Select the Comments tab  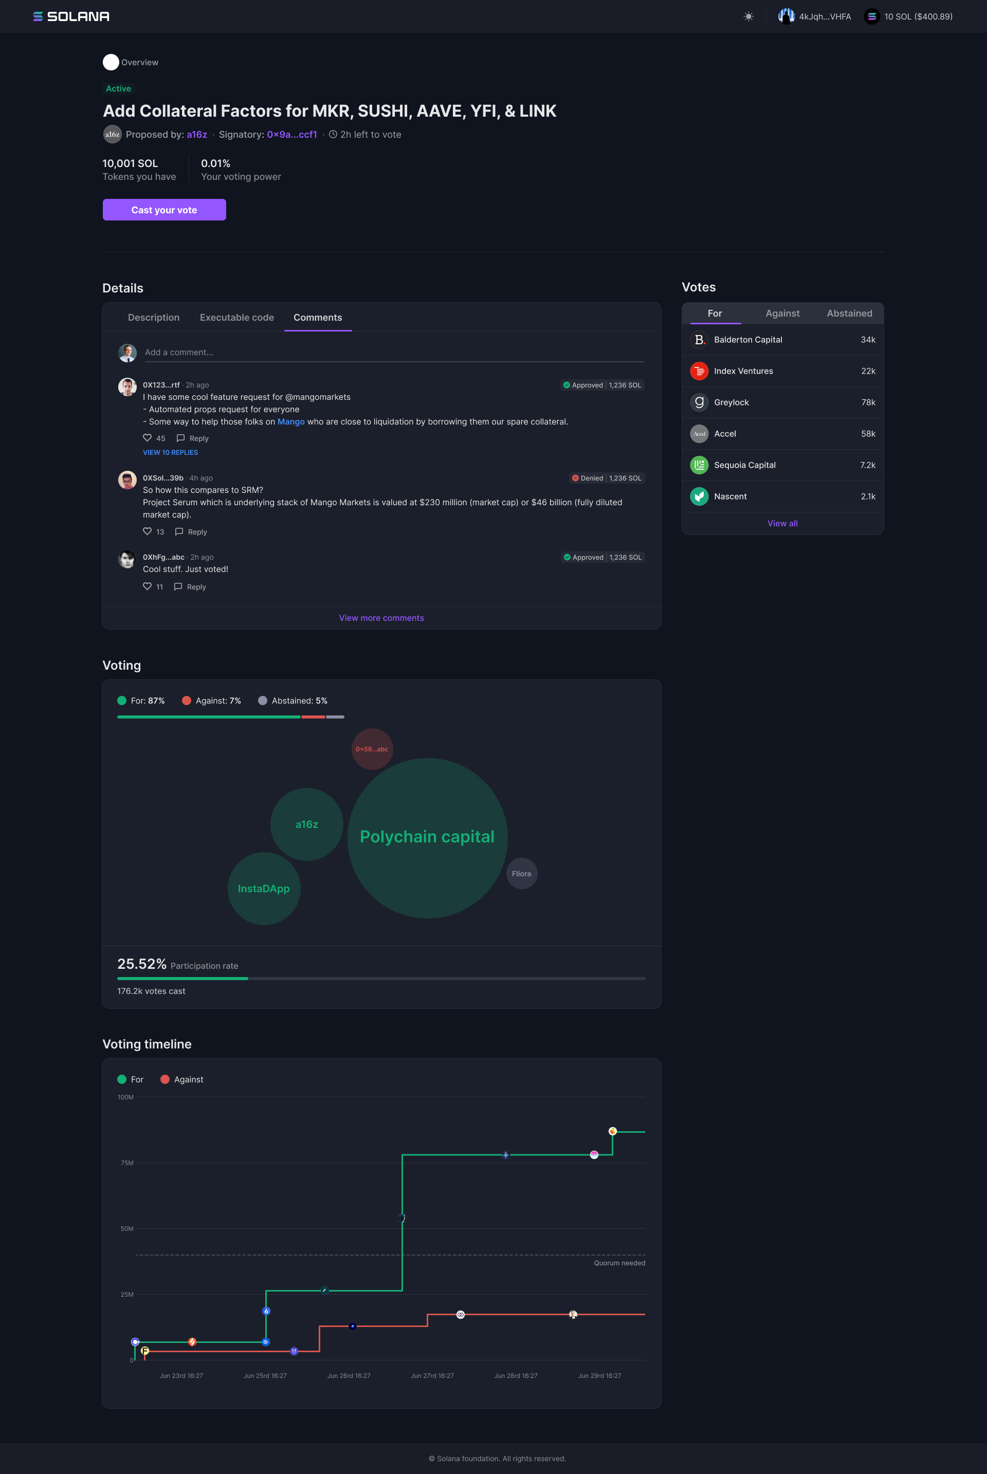(x=318, y=317)
